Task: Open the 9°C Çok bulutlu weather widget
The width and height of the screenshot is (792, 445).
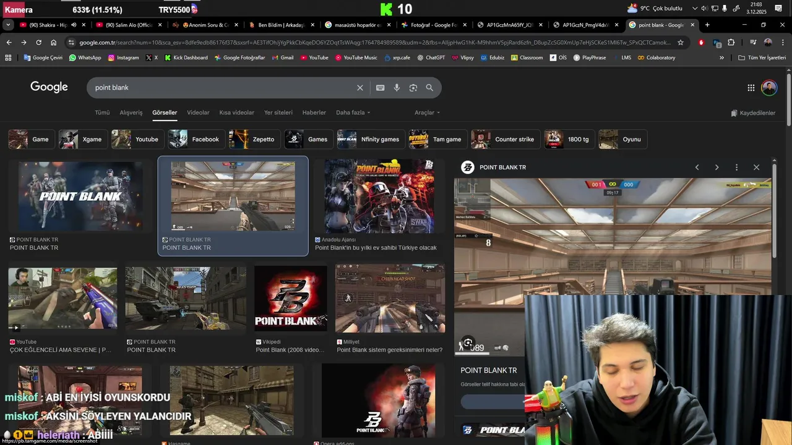Action: coord(655,8)
